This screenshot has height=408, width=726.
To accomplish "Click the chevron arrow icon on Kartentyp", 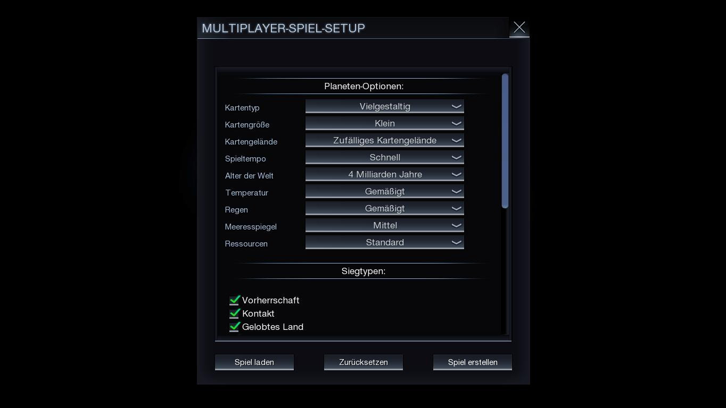I will click(x=456, y=106).
